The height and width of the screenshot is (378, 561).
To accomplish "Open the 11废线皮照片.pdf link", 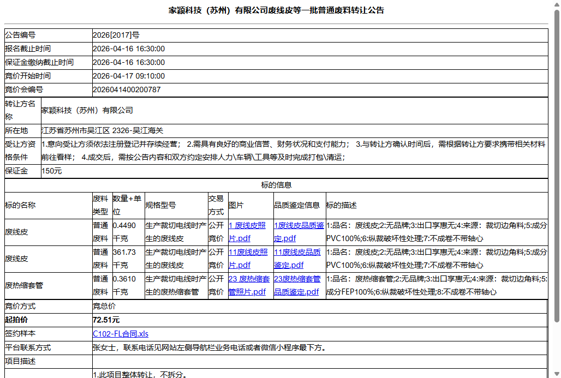I will (x=248, y=259).
